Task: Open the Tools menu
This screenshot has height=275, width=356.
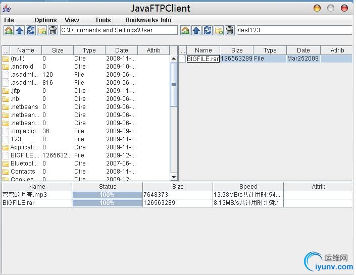Action: (103, 20)
